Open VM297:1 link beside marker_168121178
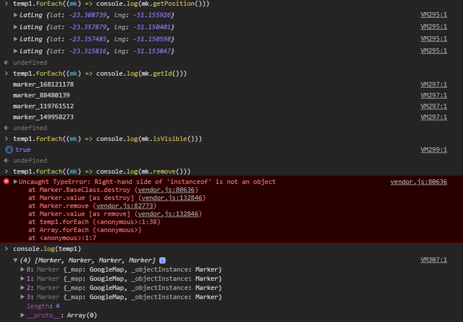The height and width of the screenshot is (322, 463). pyautogui.click(x=433, y=84)
